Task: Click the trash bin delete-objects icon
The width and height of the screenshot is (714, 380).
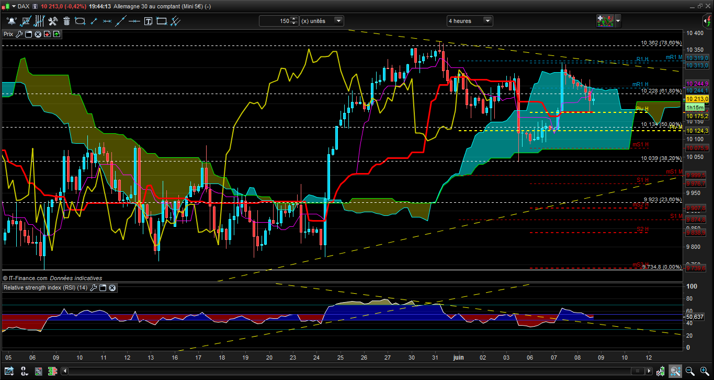Action: (x=66, y=21)
